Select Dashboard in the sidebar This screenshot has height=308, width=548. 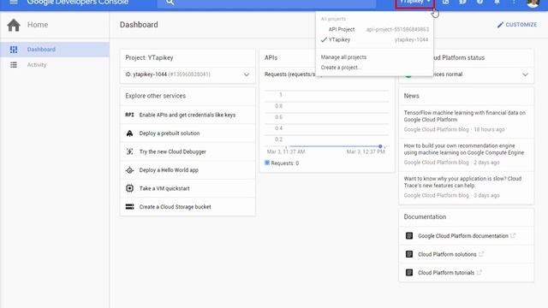click(x=55, y=50)
